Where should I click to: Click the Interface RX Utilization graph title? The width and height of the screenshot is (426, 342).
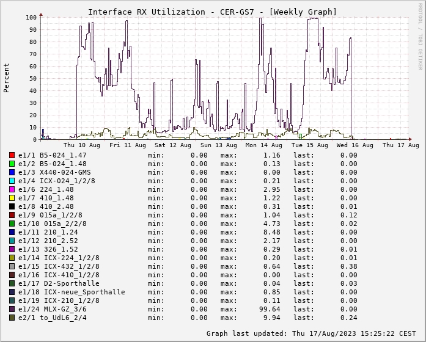212,12
